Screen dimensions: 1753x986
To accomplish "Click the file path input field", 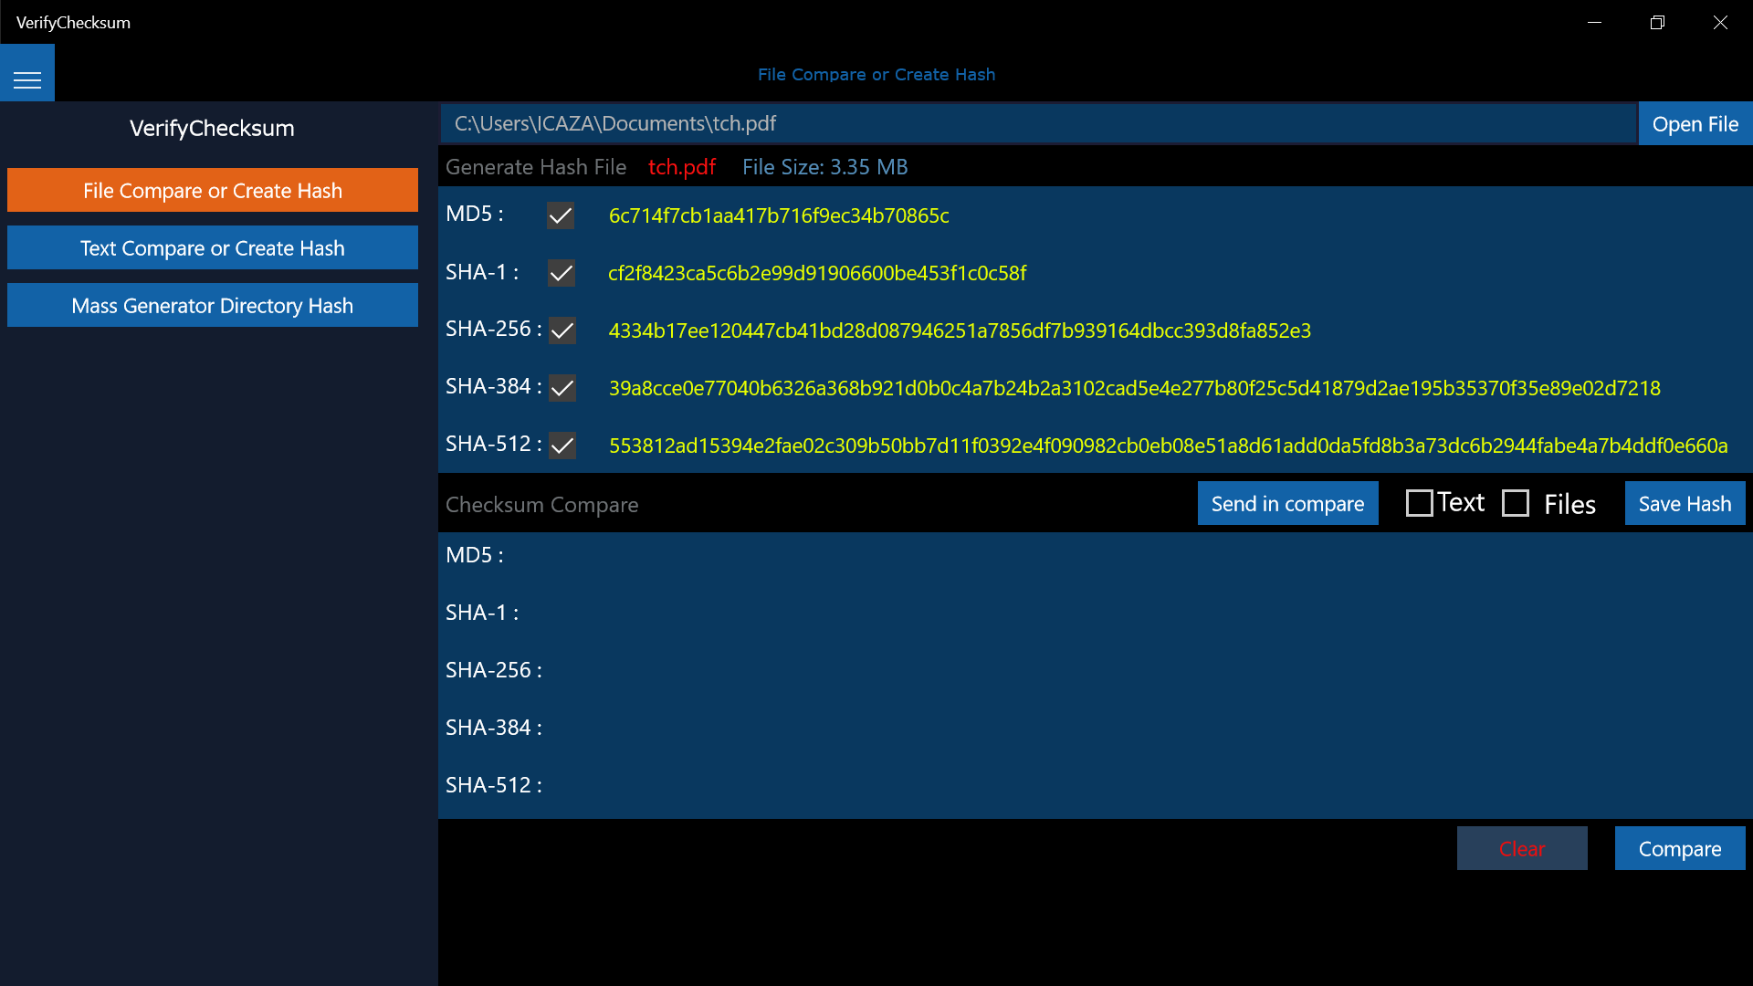I will click(x=1038, y=123).
